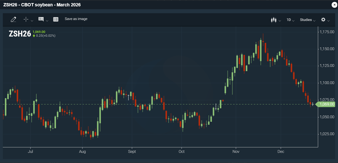Click the ZSH26 symbol label
The image size is (338, 163).
(x=20, y=34)
